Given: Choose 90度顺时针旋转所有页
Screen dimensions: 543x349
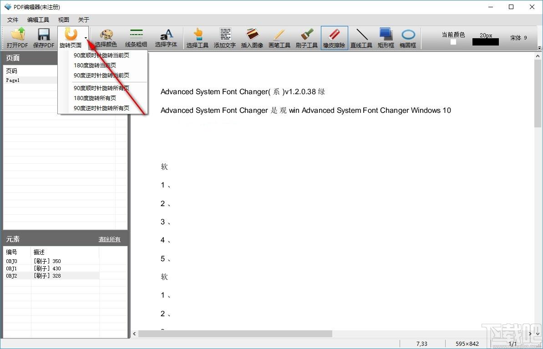Looking at the screenshot, I should (x=102, y=88).
